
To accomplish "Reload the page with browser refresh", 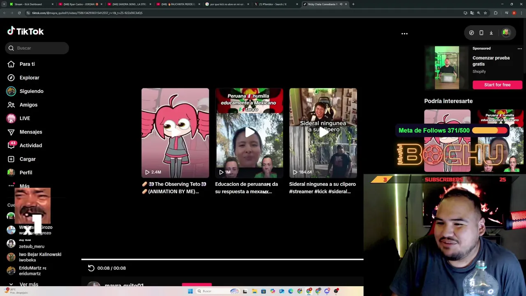I will pyautogui.click(x=19, y=13).
